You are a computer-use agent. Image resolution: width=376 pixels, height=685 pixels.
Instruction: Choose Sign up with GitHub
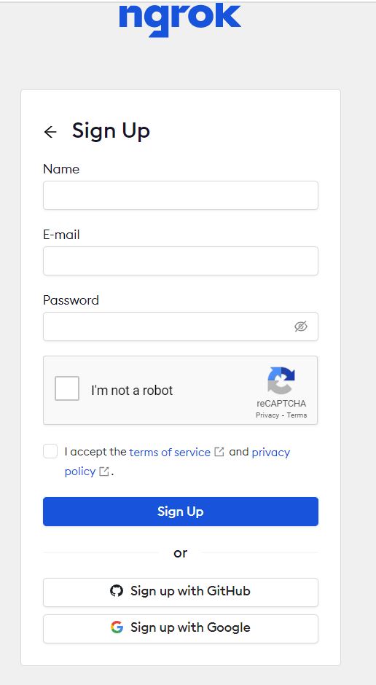[181, 592]
